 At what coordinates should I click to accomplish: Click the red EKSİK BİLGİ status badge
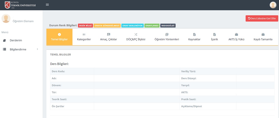pyautogui.click(x=85, y=25)
